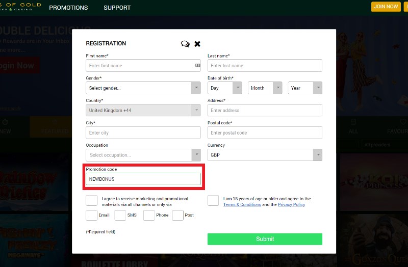Open the SUPPORT menu item
Screen dimensions: 408x267
coord(117,8)
